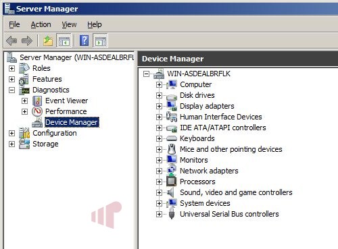Screen dimensions: 338x249
Task: Click the USB controllers plug icon
Action: (172, 214)
